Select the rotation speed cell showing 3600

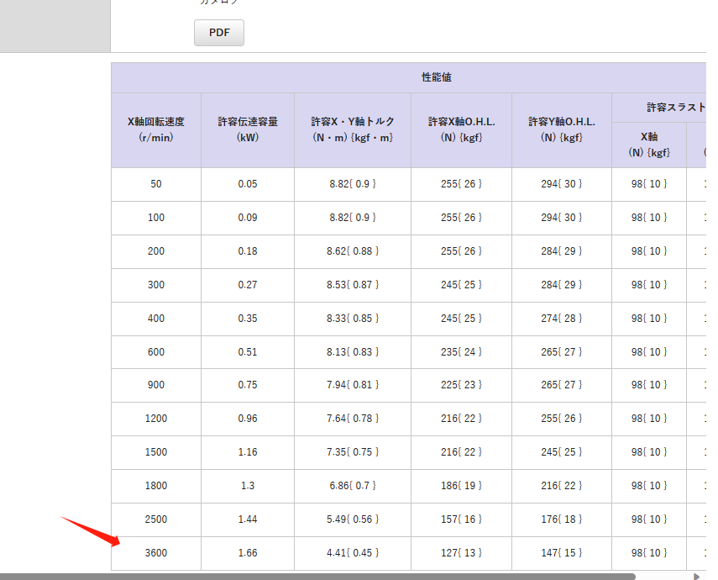click(x=155, y=553)
